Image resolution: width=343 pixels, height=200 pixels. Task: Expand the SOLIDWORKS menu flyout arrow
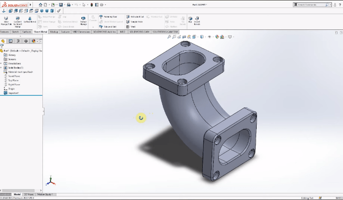30,4
